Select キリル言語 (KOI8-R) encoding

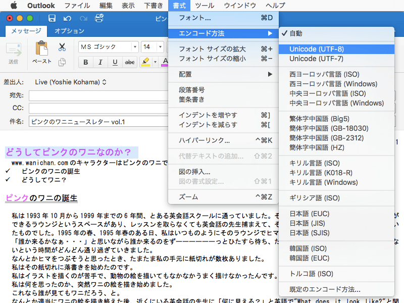[x=336, y=173]
